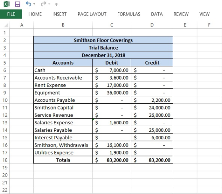Select the 26,000.00 Service Revenue credit

coord(152,115)
